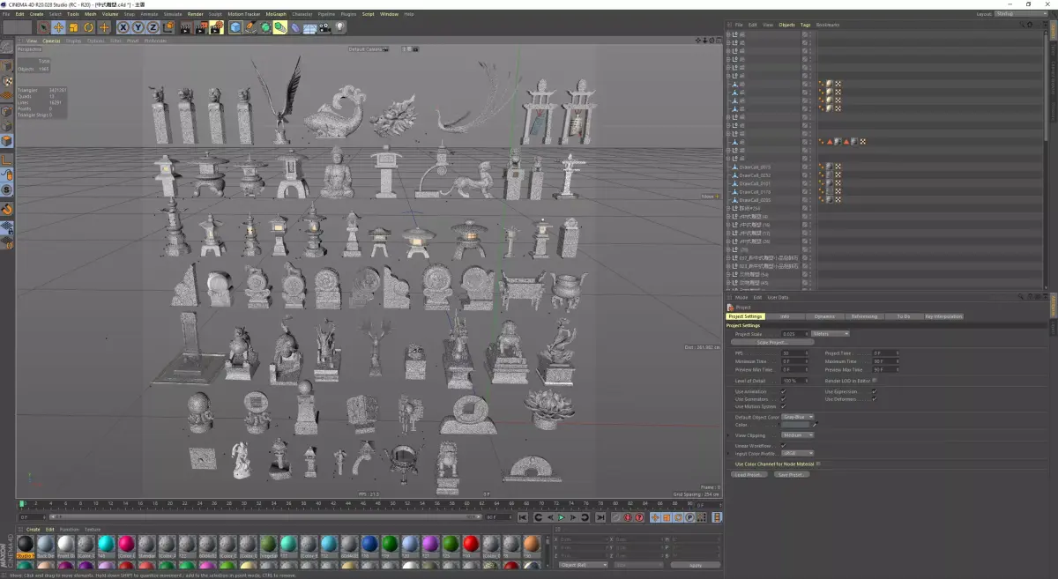Go to end of animation
The height and width of the screenshot is (579, 1058).
[600, 517]
